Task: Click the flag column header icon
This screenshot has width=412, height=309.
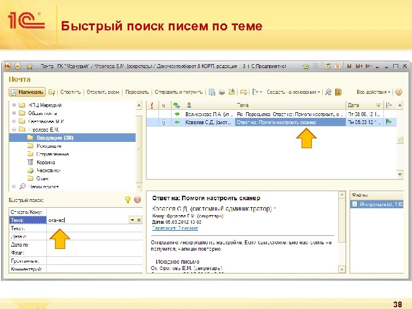Action: 389,105
